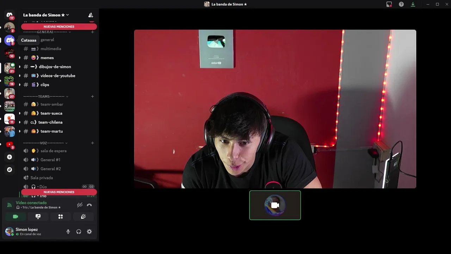The height and width of the screenshot is (254, 451).
Task: Open the team-martu channel
Action: coord(59,131)
